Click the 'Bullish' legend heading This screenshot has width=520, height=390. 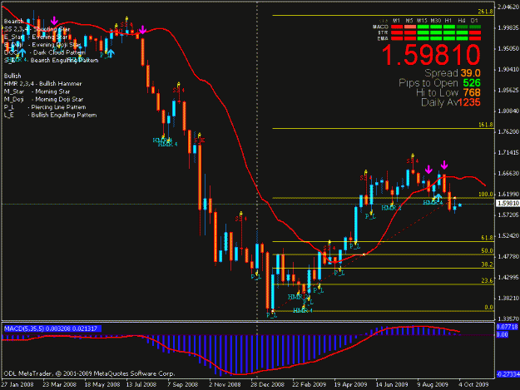tap(12, 76)
